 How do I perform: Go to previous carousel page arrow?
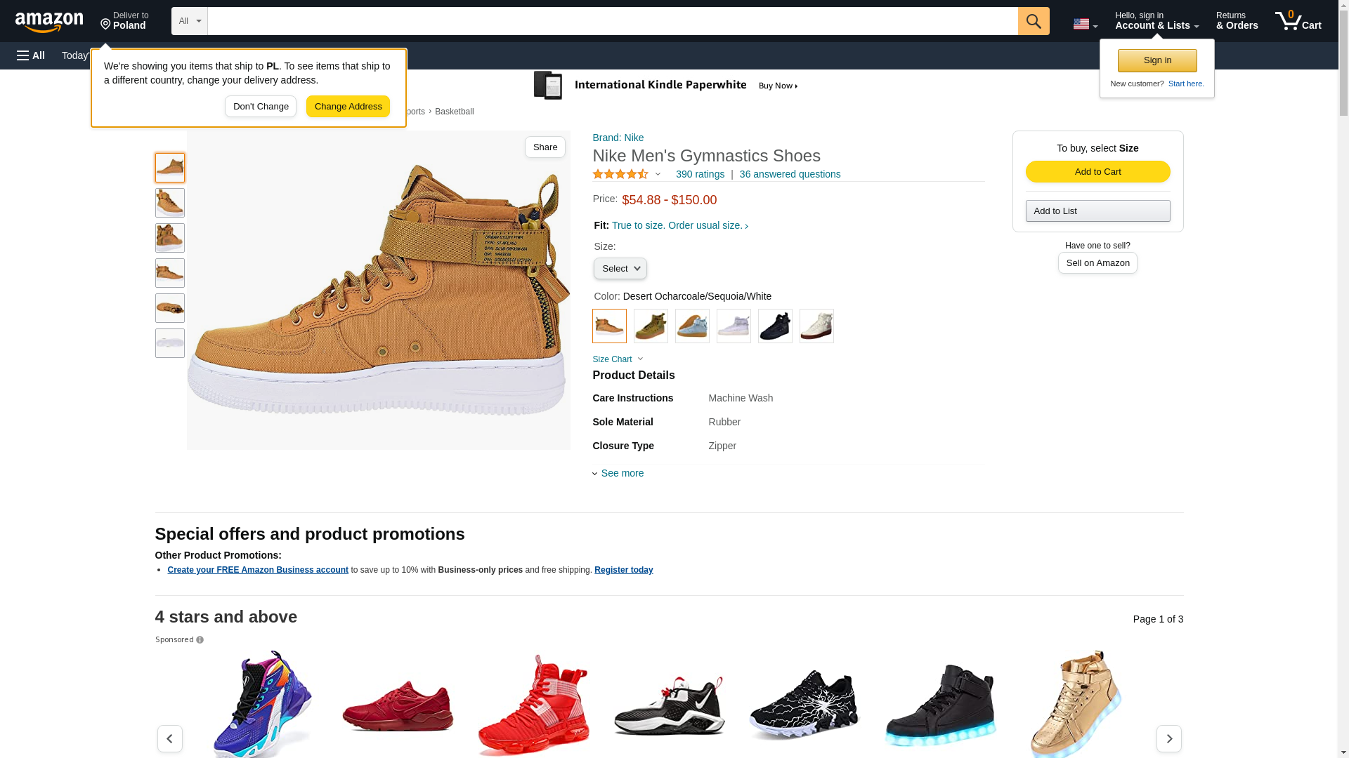click(x=169, y=738)
